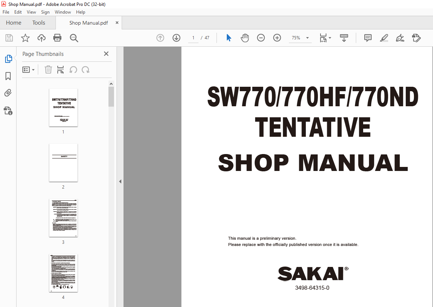Click the '47' total page count

click(207, 38)
